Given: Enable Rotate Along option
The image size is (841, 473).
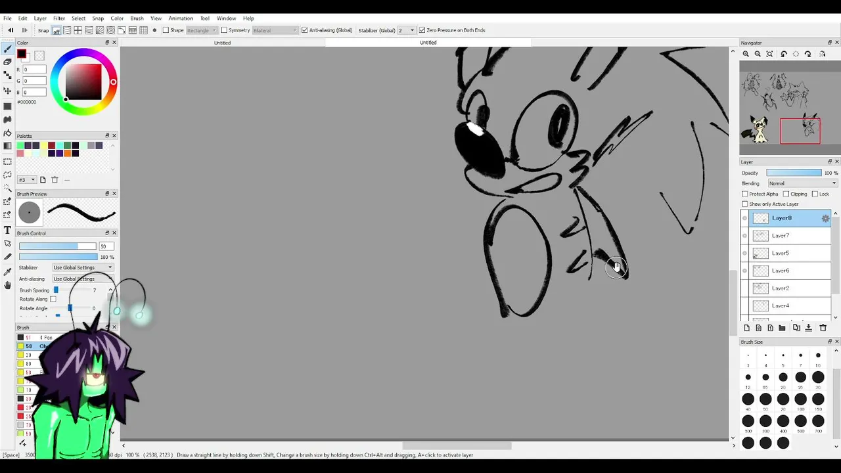Looking at the screenshot, I should pyautogui.click(x=53, y=299).
